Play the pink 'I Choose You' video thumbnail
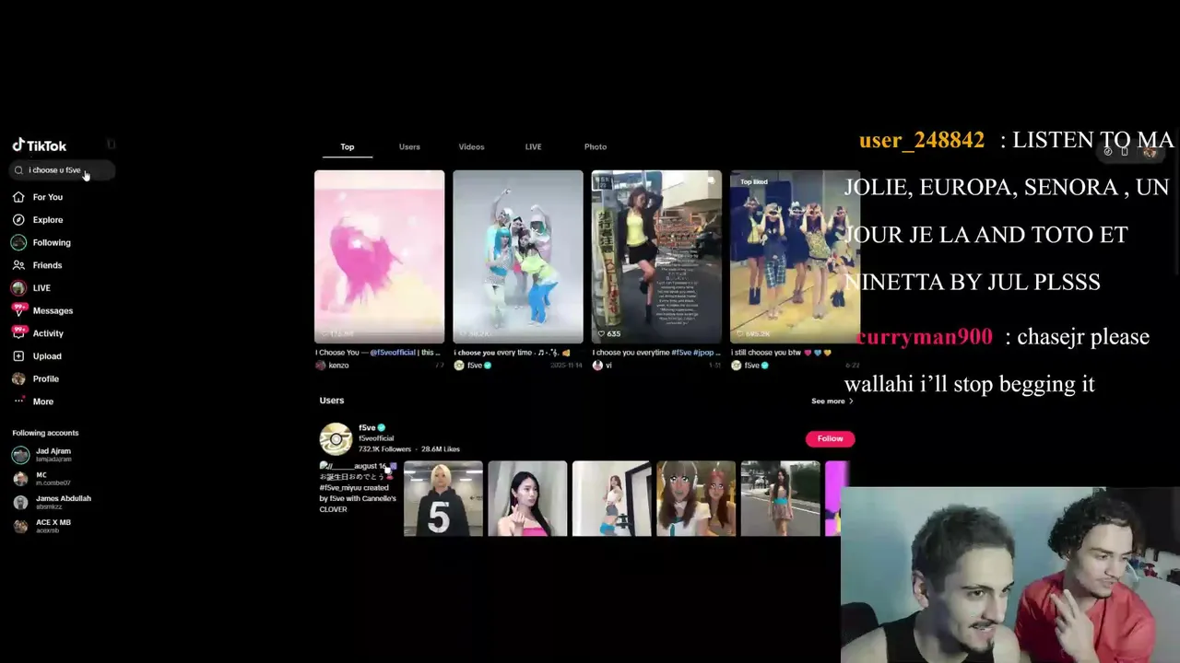This screenshot has width=1180, height=663. (x=379, y=257)
